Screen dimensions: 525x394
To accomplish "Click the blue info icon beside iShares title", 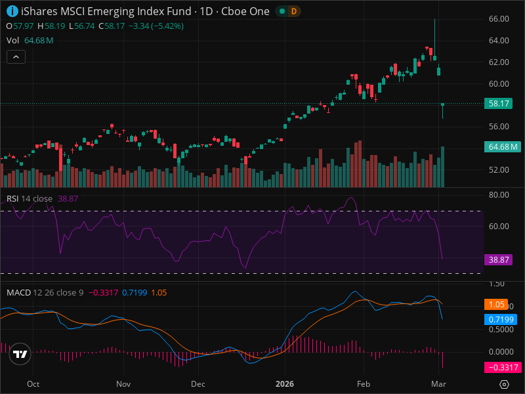I will click(x=12, y=11).
